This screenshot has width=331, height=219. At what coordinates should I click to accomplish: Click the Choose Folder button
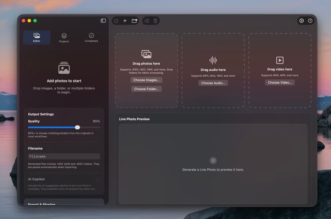point(146,89)
